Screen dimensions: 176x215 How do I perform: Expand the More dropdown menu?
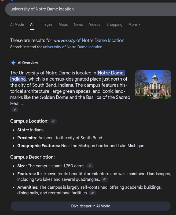coord(134,24)
